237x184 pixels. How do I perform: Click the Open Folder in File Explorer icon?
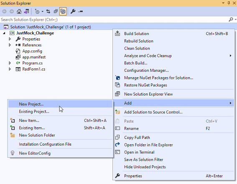tap(117, 145)
